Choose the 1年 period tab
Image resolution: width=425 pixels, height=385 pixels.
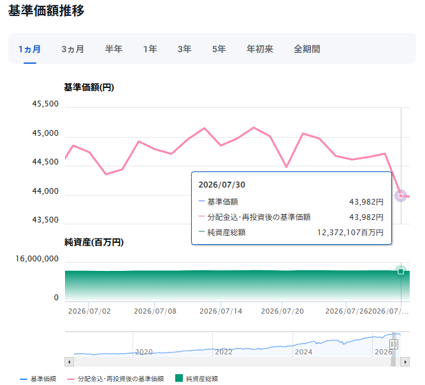pyautogui.click(x=150, y=49)
